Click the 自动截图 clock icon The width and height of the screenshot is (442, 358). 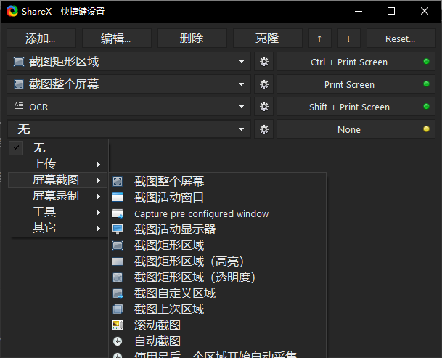(x=118, y=341)
